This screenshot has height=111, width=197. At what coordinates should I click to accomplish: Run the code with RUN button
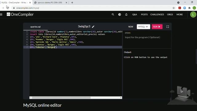[x=157, y=27]
